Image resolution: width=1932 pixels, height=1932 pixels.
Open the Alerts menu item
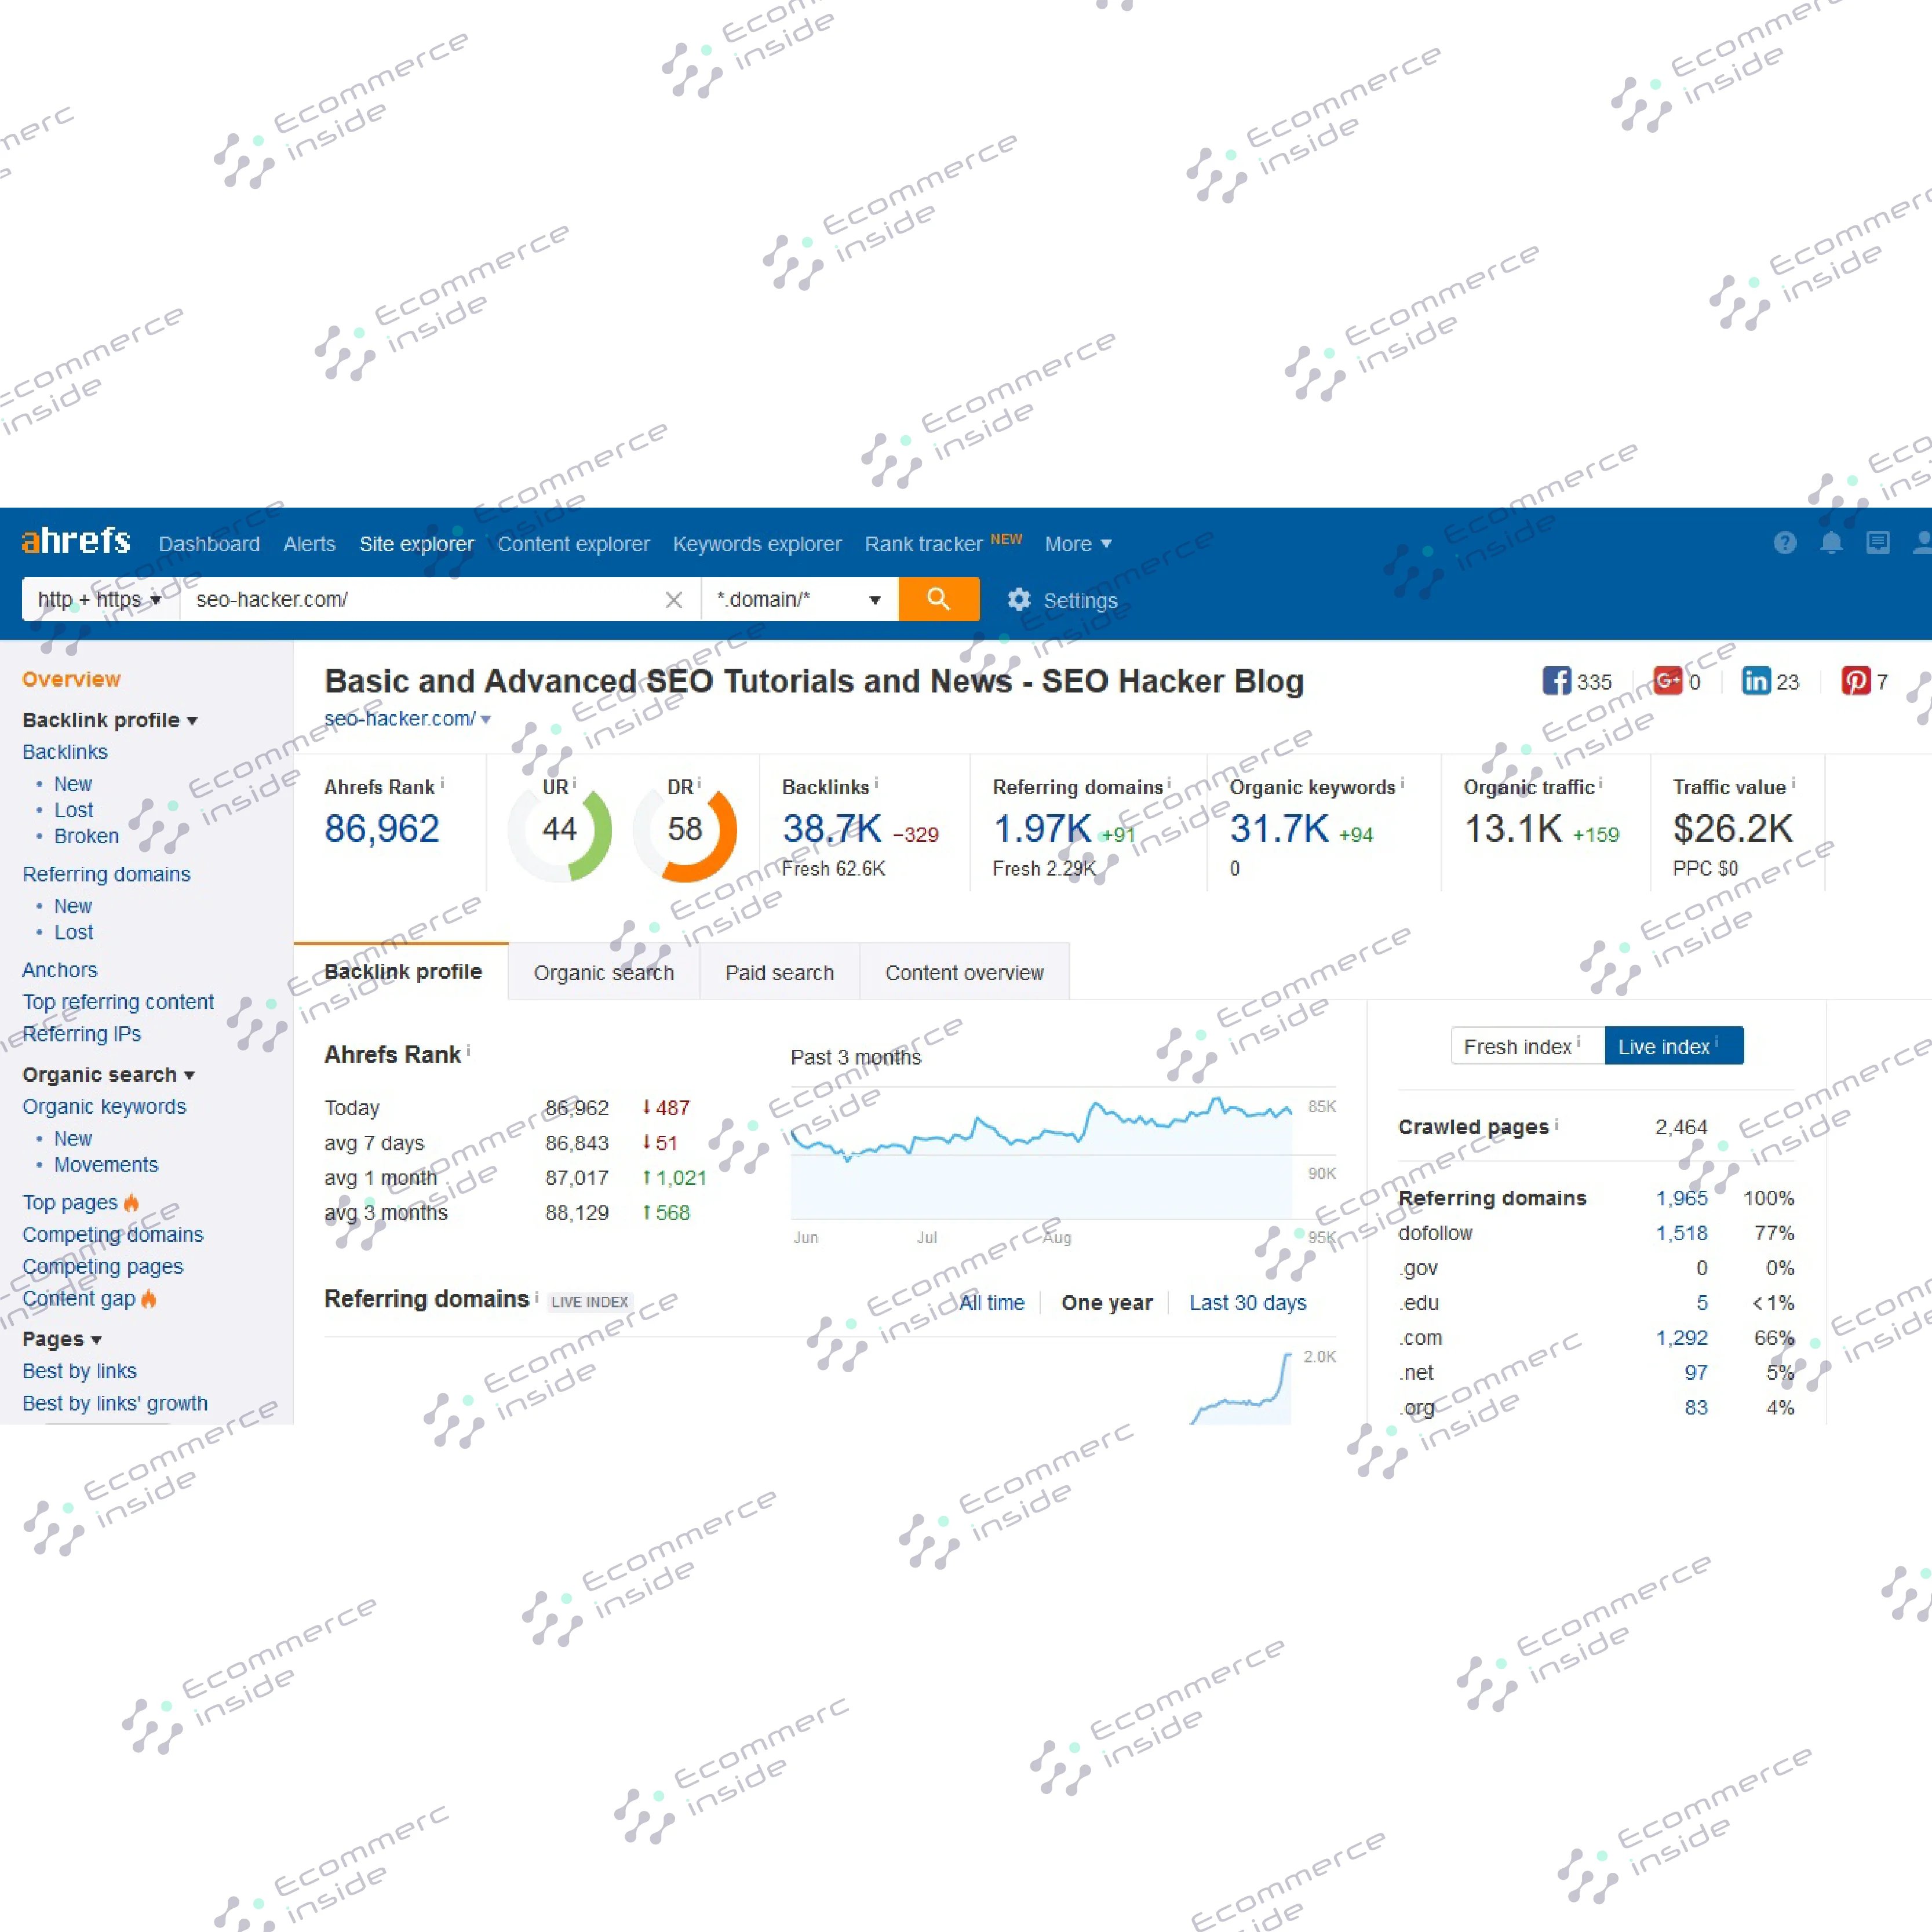click(x=309, y=544)
